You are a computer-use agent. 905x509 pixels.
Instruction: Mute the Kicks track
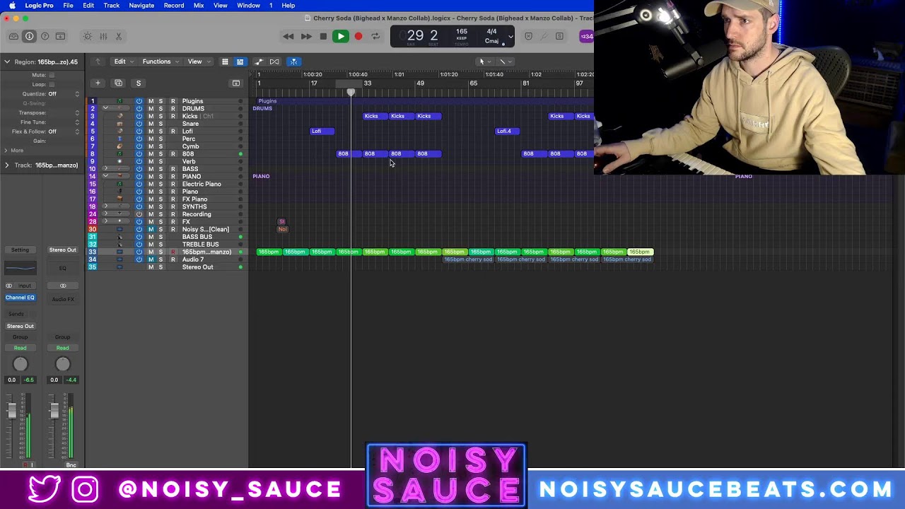coord(151,116)
